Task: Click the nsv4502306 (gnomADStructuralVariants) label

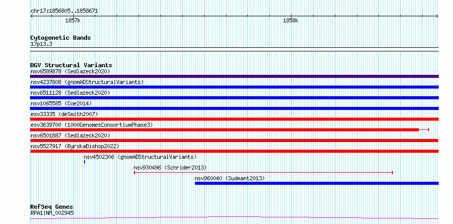Action: (140, 157)
